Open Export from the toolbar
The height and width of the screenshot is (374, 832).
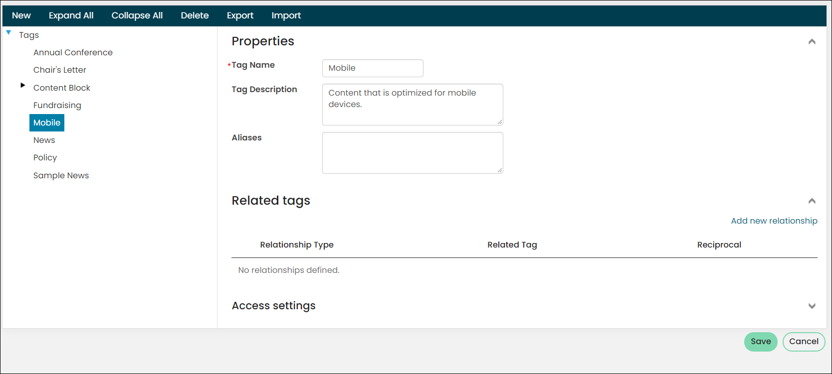[x=240, y=15]
